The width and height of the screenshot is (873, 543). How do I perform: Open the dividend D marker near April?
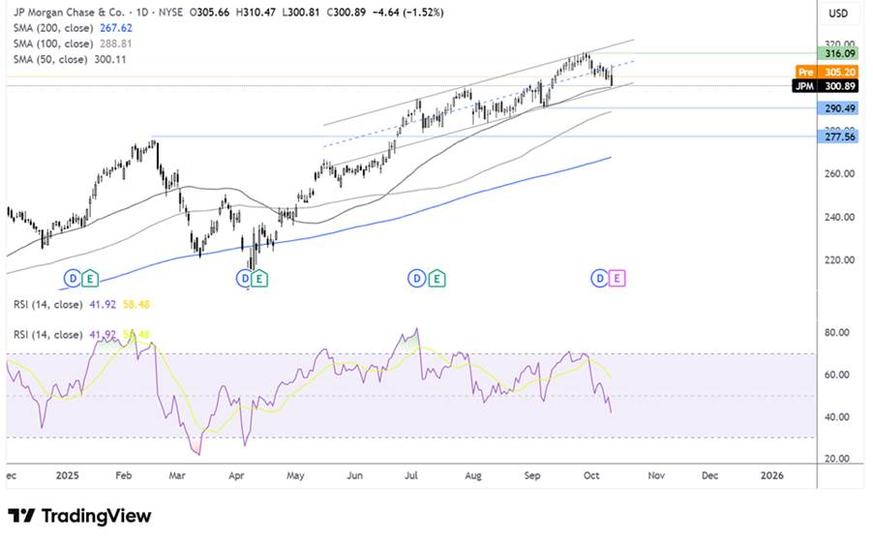(244, 278)
